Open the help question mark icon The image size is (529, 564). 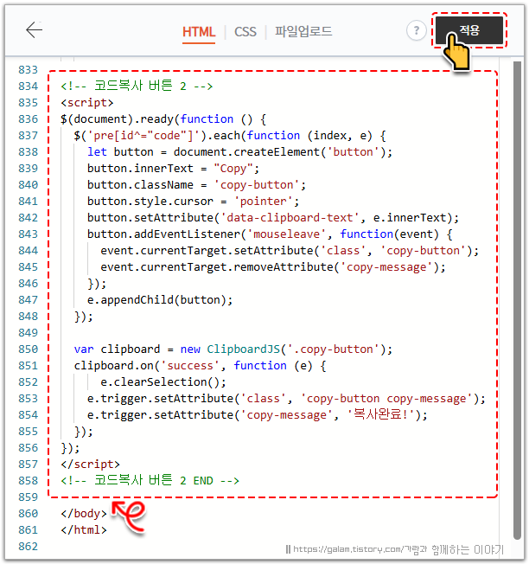(416, 30)
